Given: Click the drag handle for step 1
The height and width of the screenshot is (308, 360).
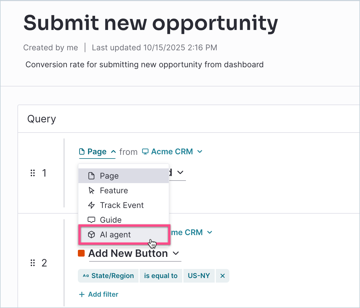Looking at the screenshot, I should [x=33, y=173].
